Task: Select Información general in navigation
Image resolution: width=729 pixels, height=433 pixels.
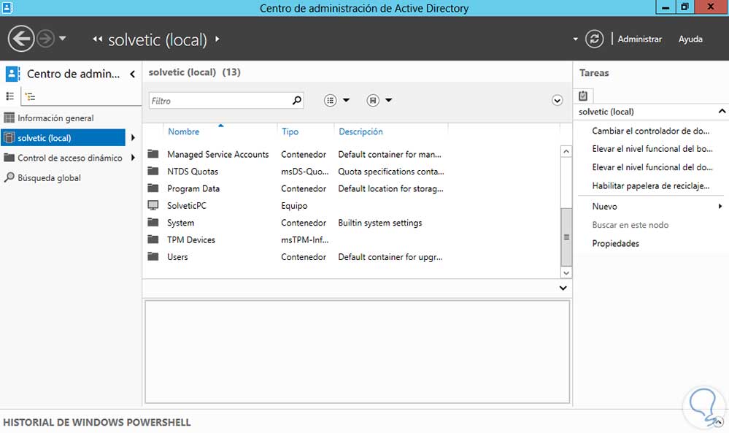Action: click(x=55, y=118)
